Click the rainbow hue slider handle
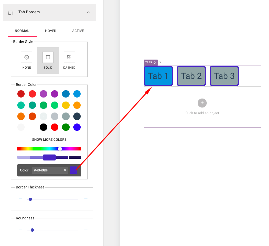This screenshot has height=246, width=269. tap(60, 149)
